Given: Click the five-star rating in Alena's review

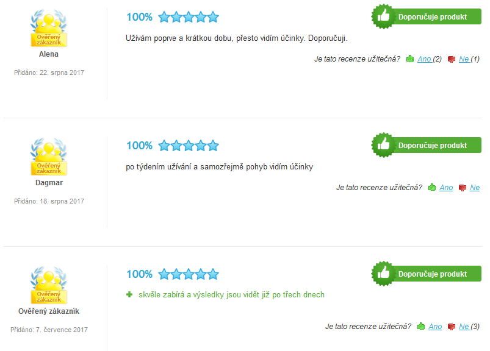Looking at the screenshot, I should click(189, 17).
